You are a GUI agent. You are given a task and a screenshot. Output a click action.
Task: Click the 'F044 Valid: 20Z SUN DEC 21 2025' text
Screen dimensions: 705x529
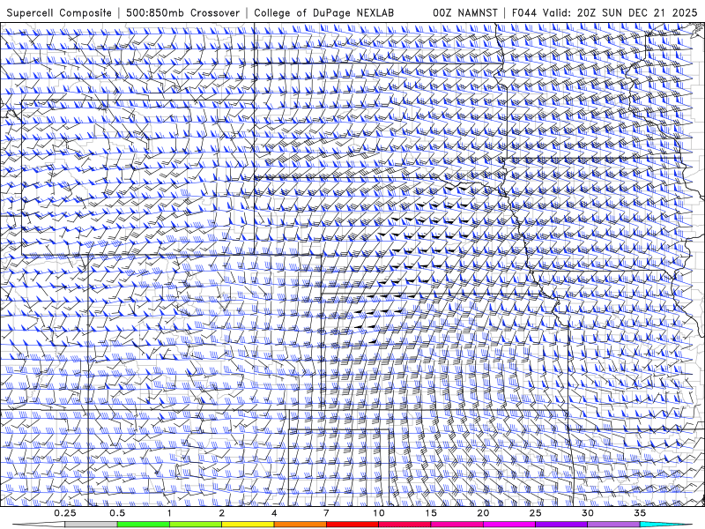click(605, 12)
